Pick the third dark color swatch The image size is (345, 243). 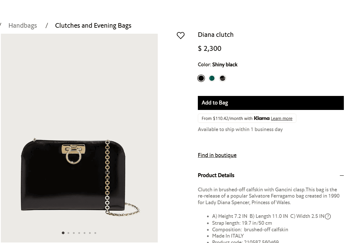[222, 78]
